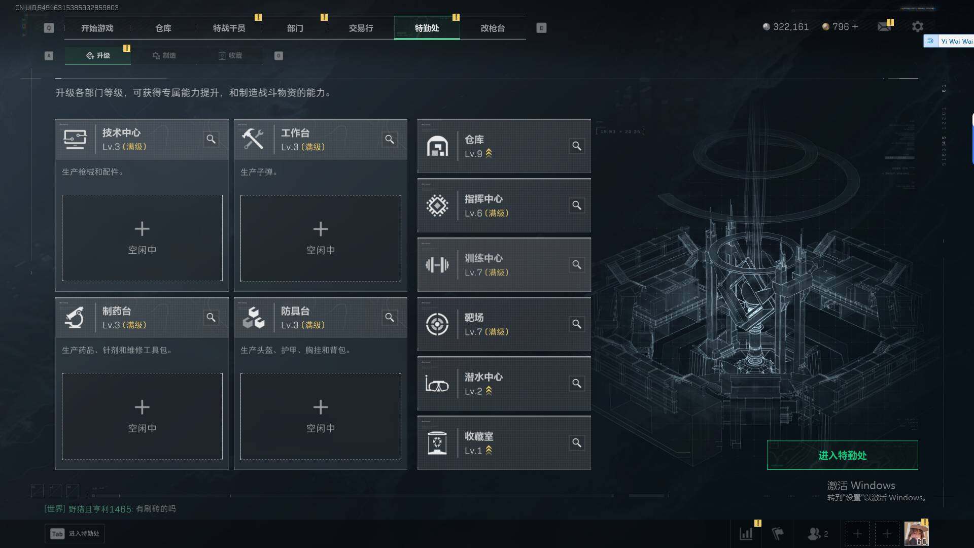The width and height of the screenshot is (974, 548).
Task: Switch to the 制造 sub-tab
Action: (x=164, y=56)
